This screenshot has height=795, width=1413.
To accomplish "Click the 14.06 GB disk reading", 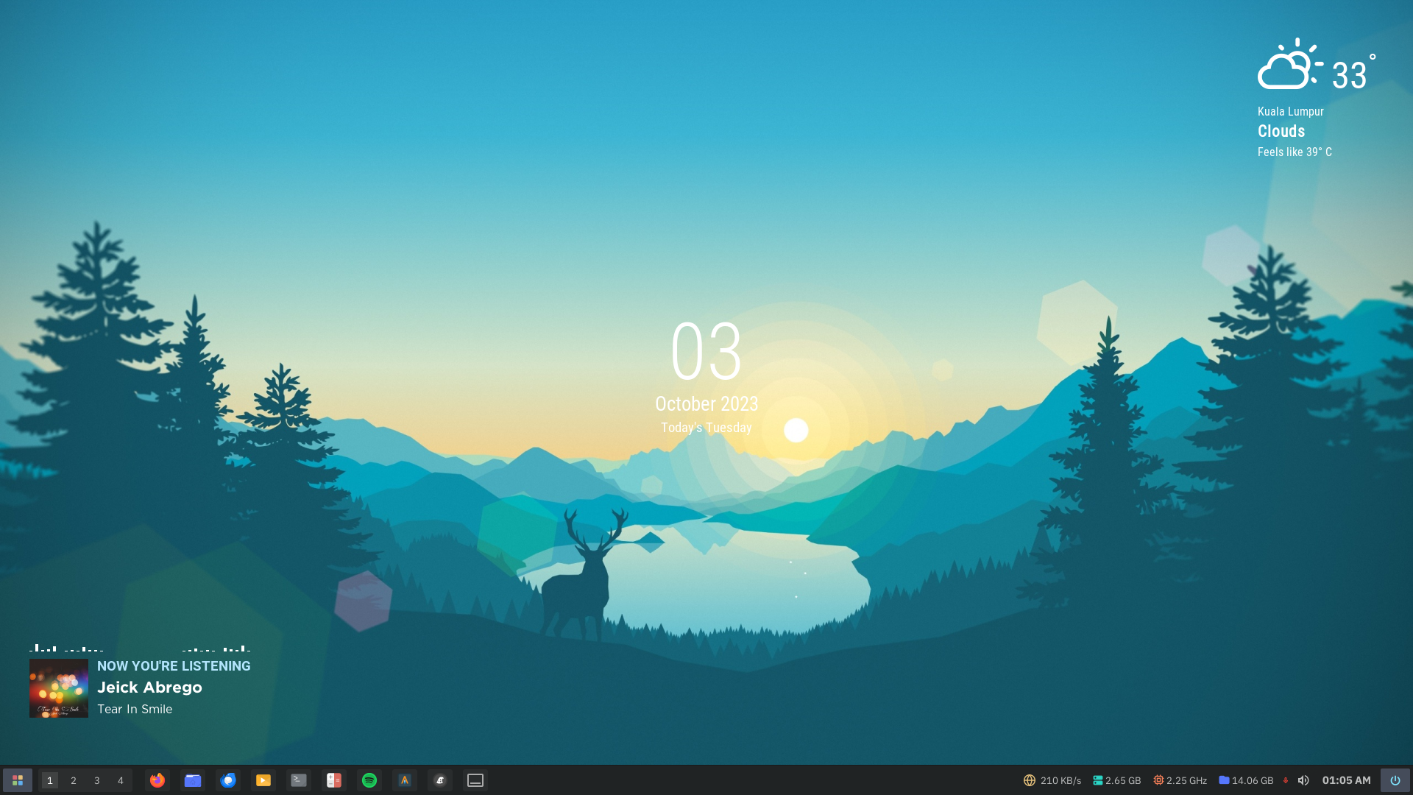I will pyautogui.click(x=1253, y=780).
